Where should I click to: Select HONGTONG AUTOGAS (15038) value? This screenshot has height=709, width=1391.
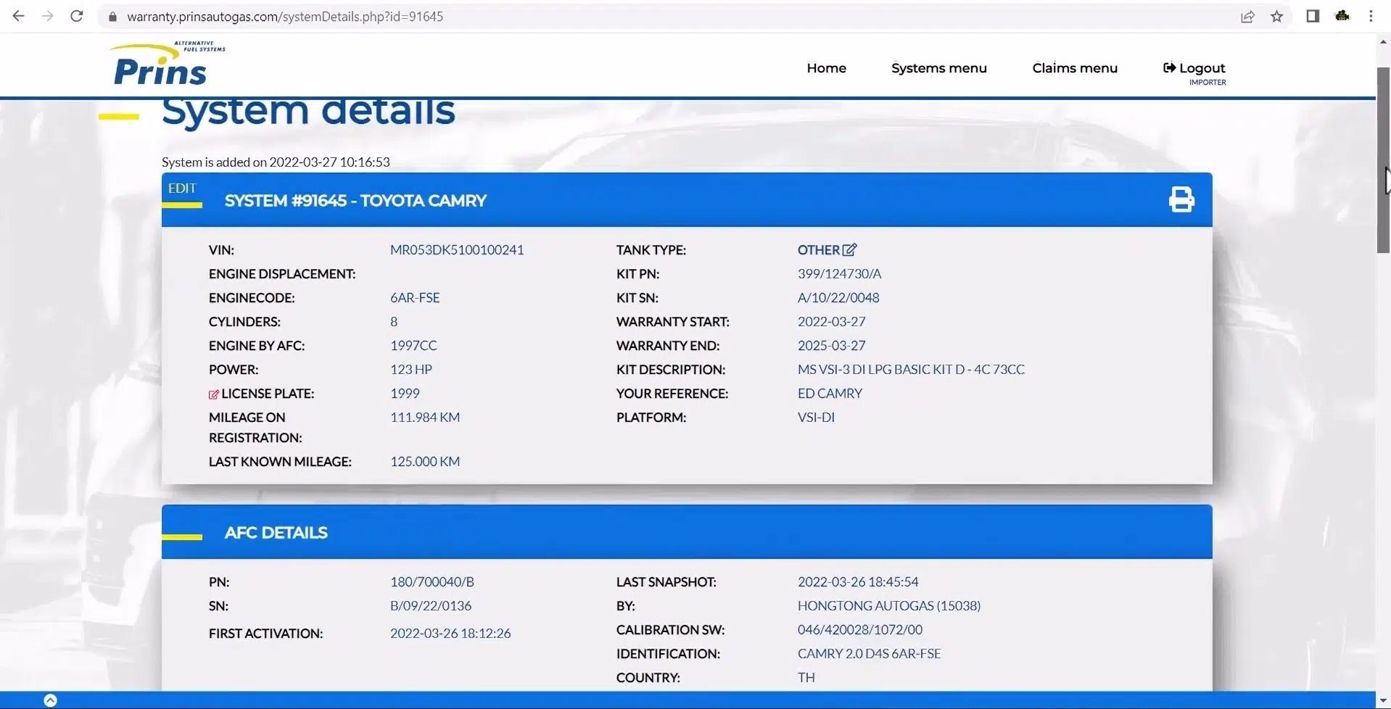click(x=889, y=605)
